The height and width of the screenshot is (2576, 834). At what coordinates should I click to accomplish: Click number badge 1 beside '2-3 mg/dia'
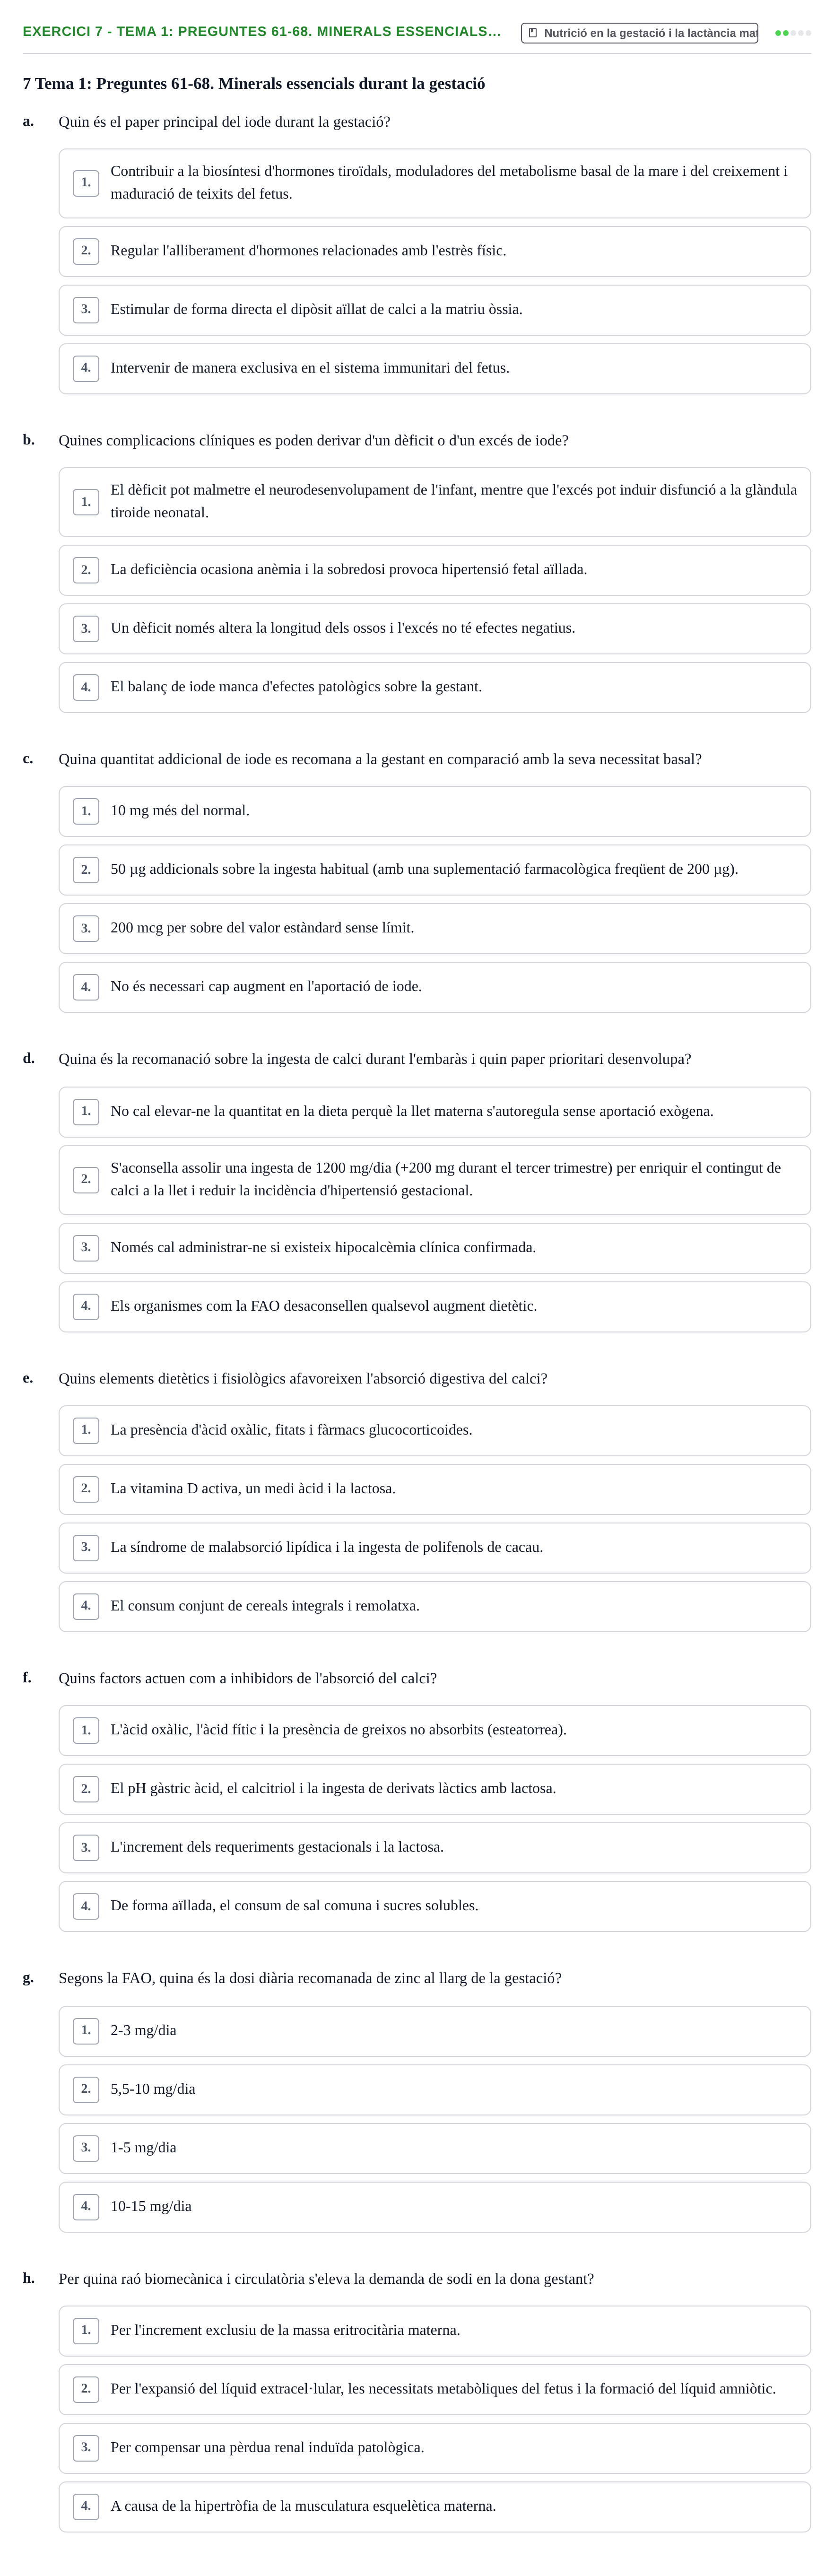(86, 2030)
